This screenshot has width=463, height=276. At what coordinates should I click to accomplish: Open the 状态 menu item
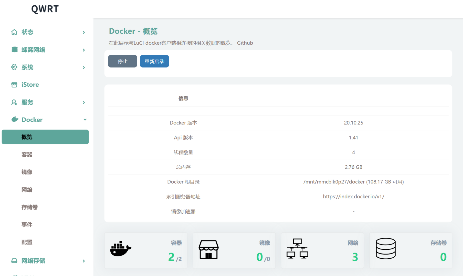click(27, 32)
